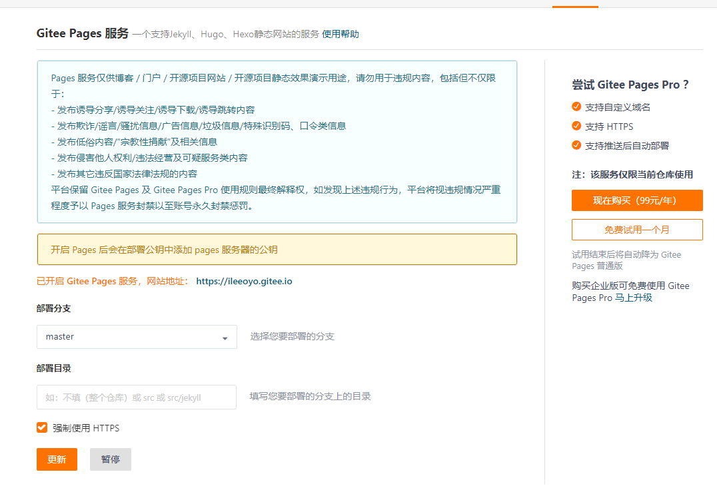Focus the 部署目录 directory input field

136,397
